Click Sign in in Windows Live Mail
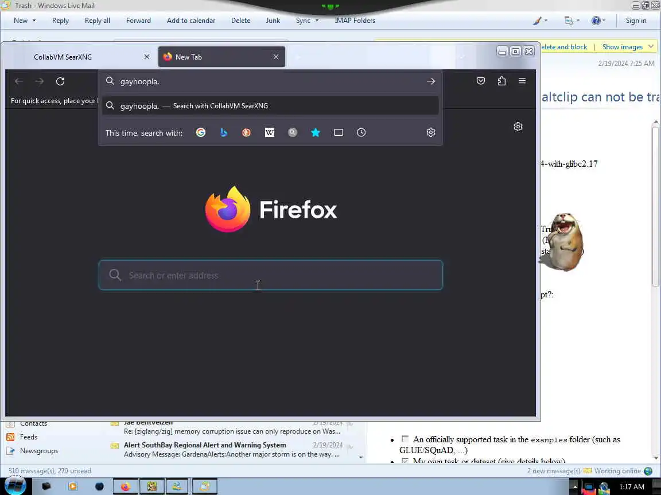The image size is (661, 495). point(636,20)
